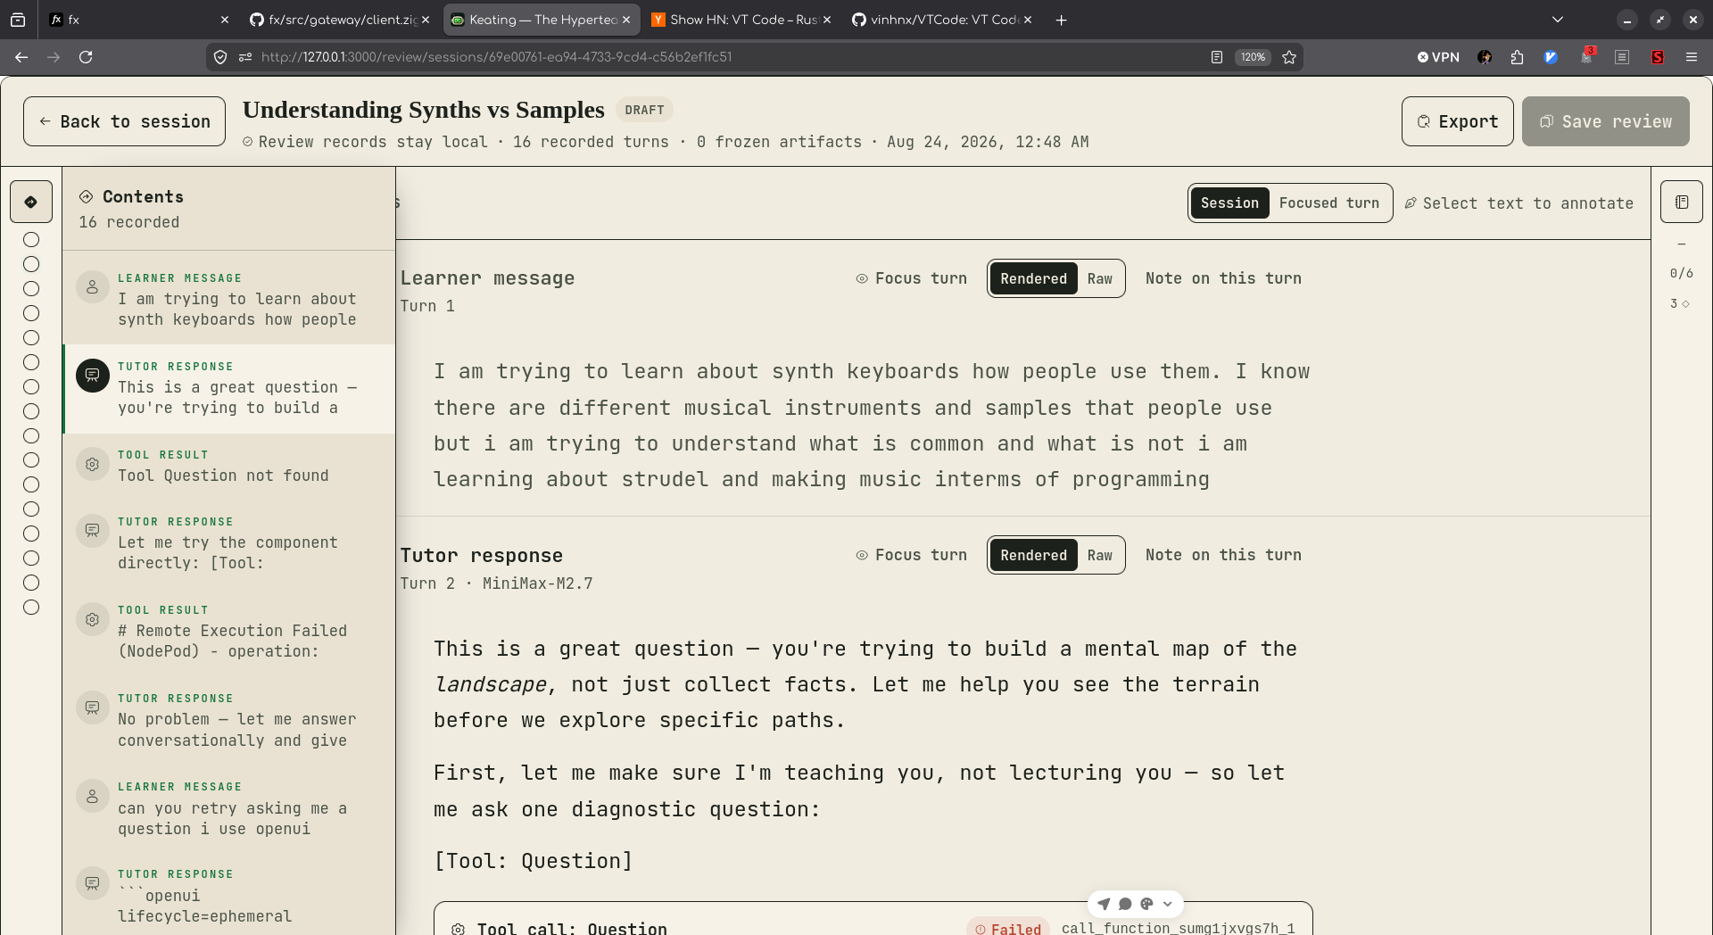Switch to Show HN: VT Code tab
The width and height of the screenshot is (1713, 935).
pos(741,20)
